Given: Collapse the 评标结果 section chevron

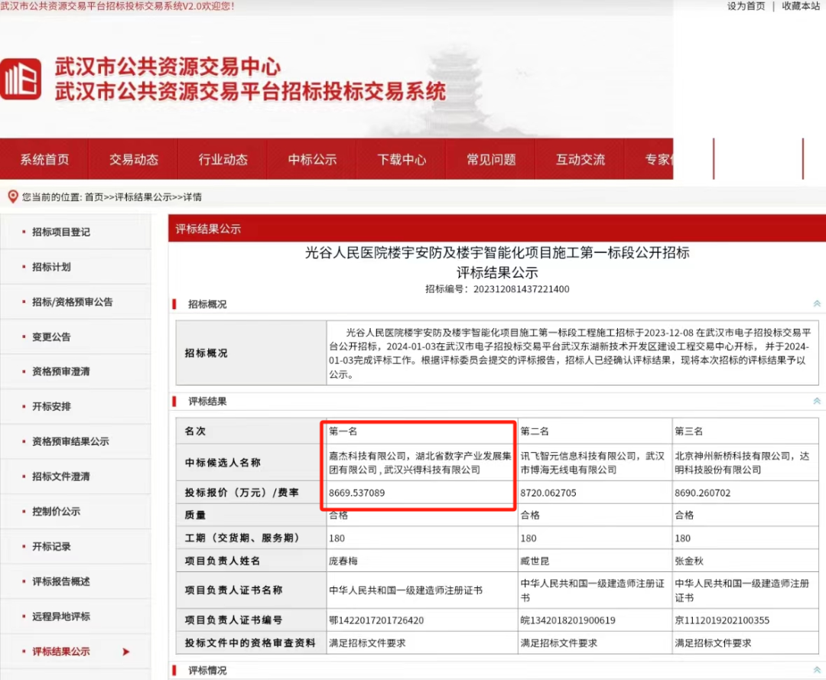Looking at the screenshot, I should (x=817, y=402).
